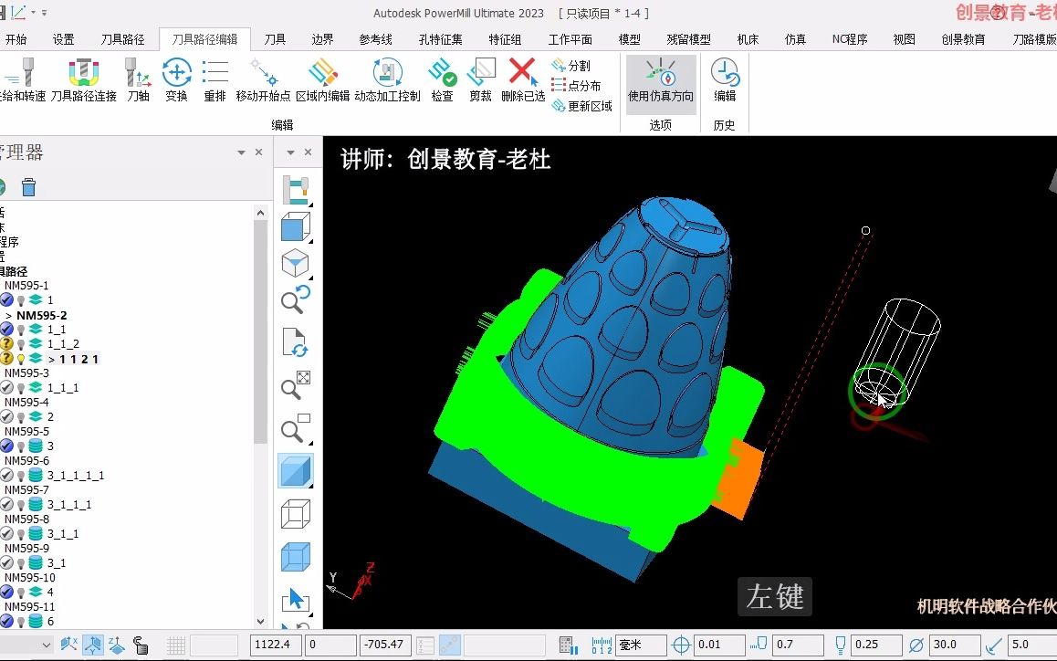Viewport: 1057px width, 661px height.
Task: Toggle the wireframe view icon
Action: (x=295, y=515)
